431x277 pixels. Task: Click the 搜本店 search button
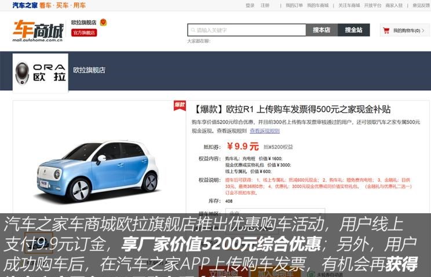[x=322, y=30]
